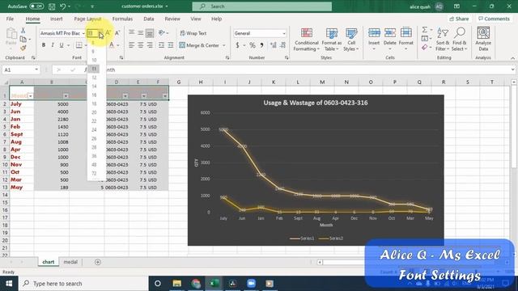Click the New sheet plus button

pos(97,262)
